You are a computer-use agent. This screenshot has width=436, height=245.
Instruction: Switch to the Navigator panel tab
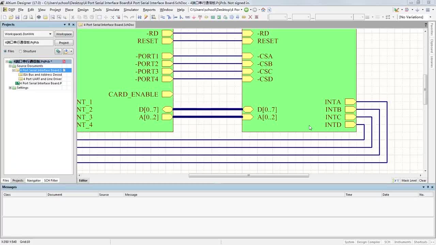coord(34,181)
